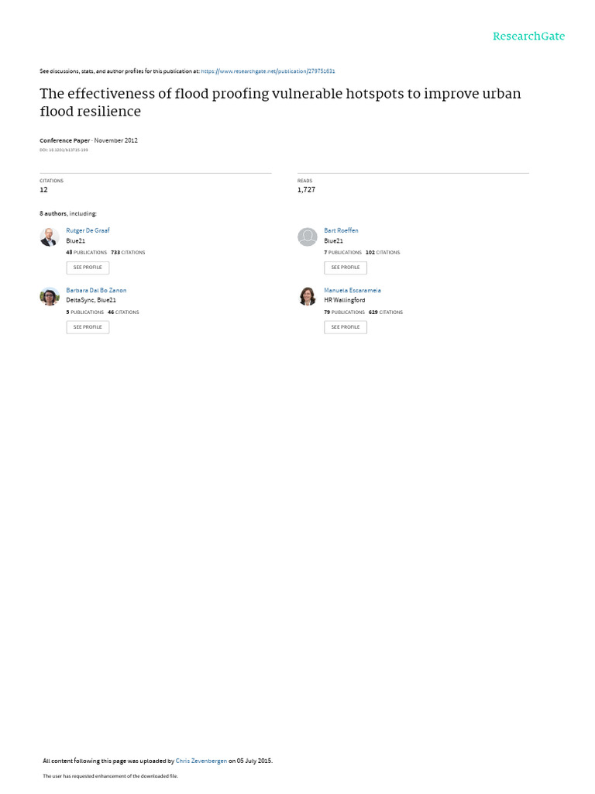Viewport: 595px width, 794px height.
Task: Click the DOI text below Conference Paper
Action: (x=64, y=150)
